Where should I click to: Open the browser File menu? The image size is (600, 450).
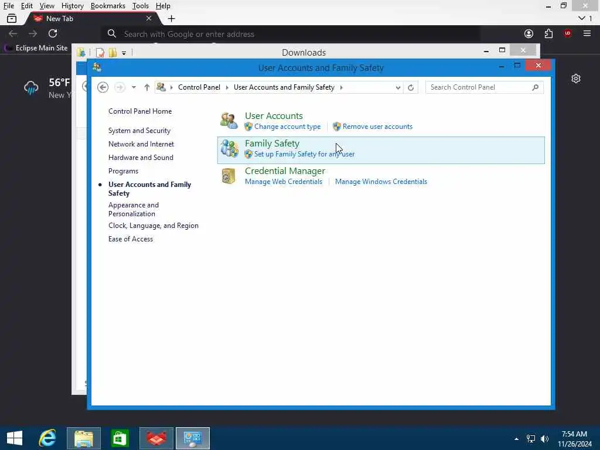[x=8, y=6]
